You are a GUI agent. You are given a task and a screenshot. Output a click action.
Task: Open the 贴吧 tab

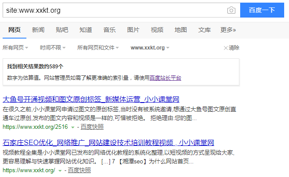point(62,30)
